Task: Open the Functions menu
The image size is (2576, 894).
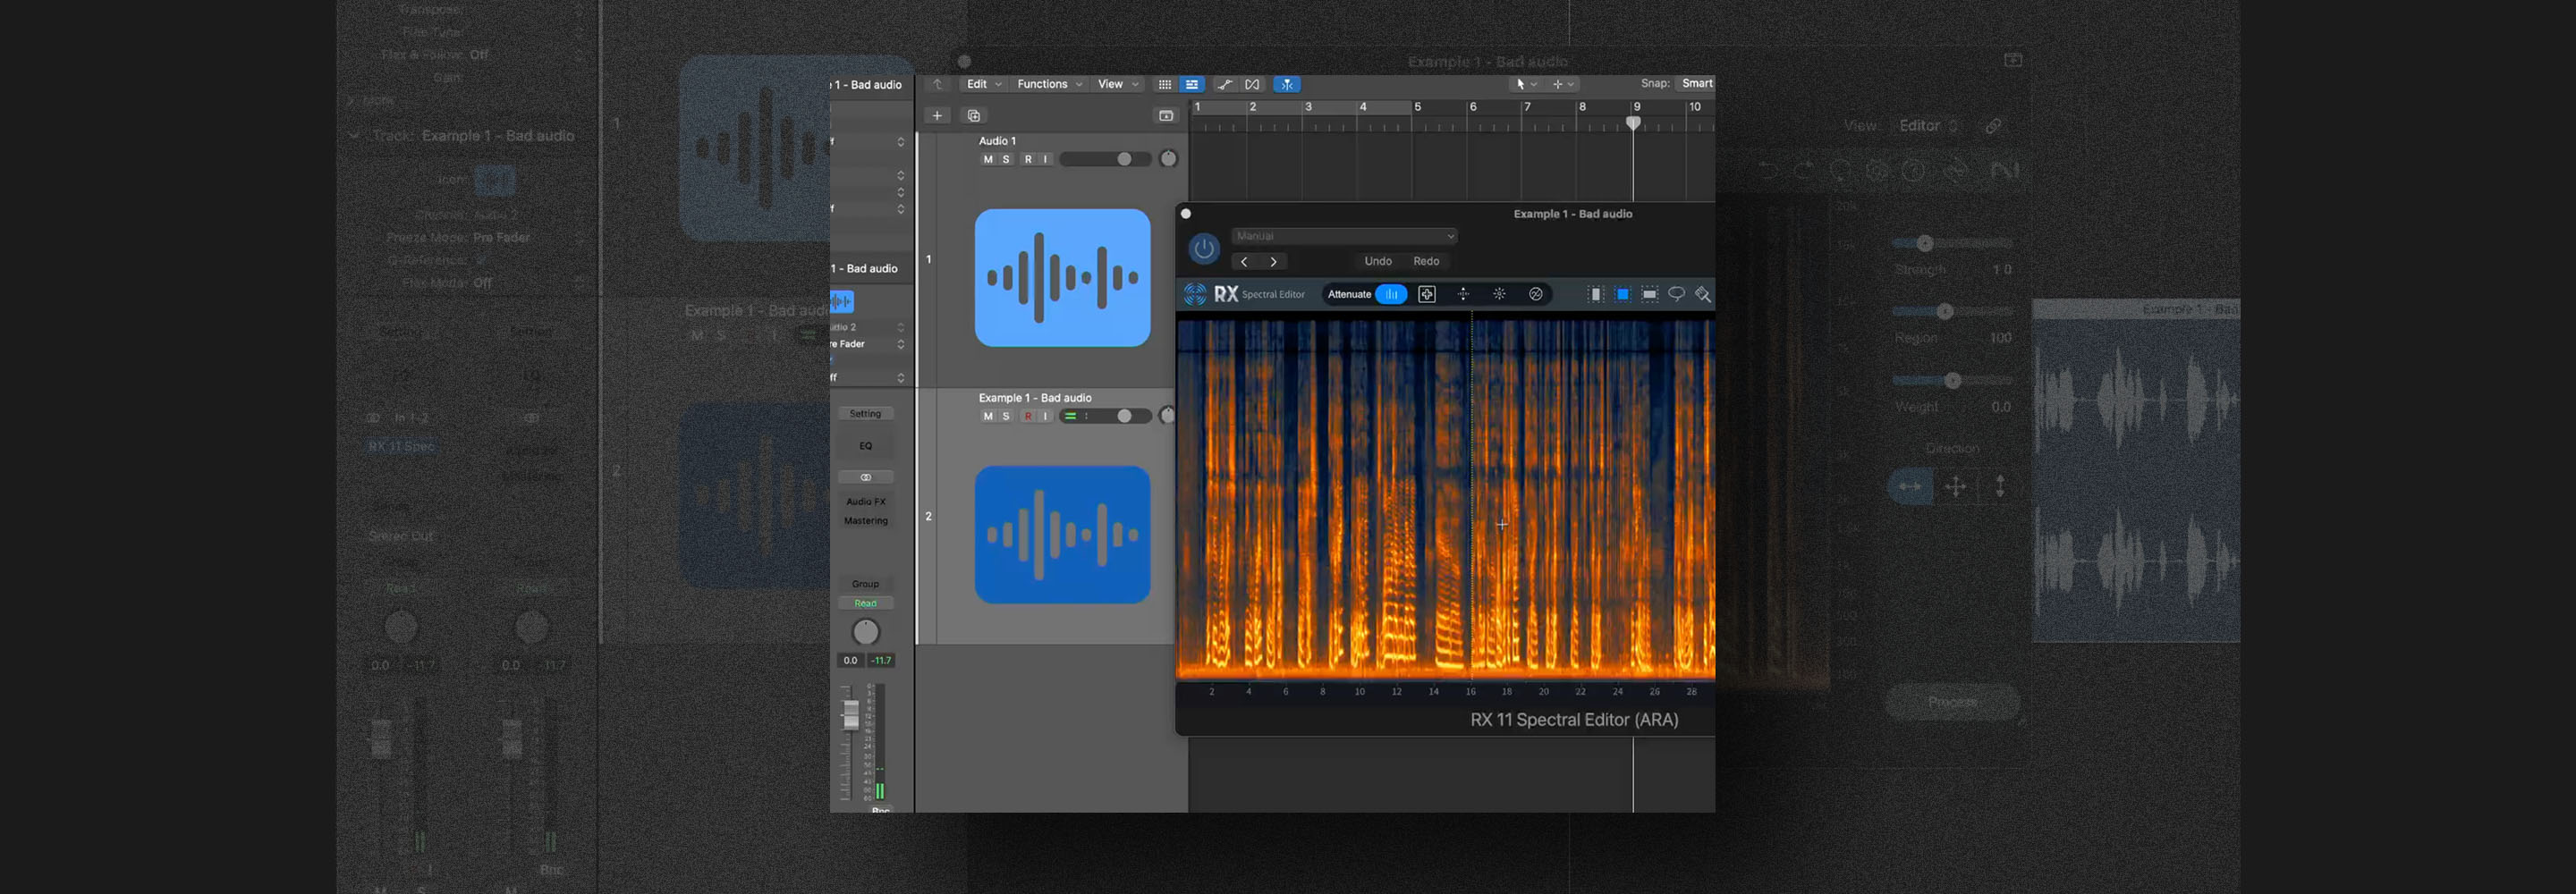Action: click(1049, 85)
